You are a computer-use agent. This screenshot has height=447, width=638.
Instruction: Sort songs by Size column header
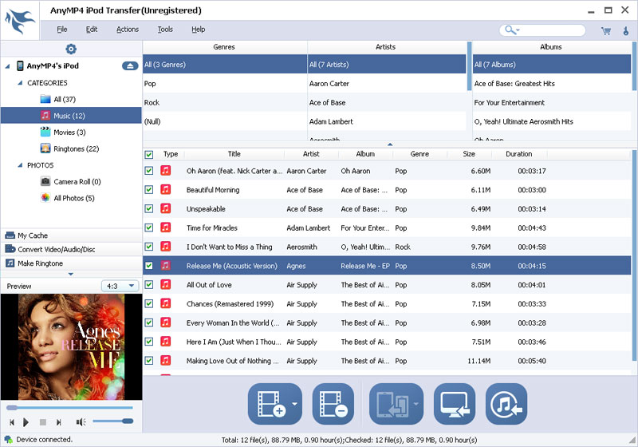coord(469,154)
